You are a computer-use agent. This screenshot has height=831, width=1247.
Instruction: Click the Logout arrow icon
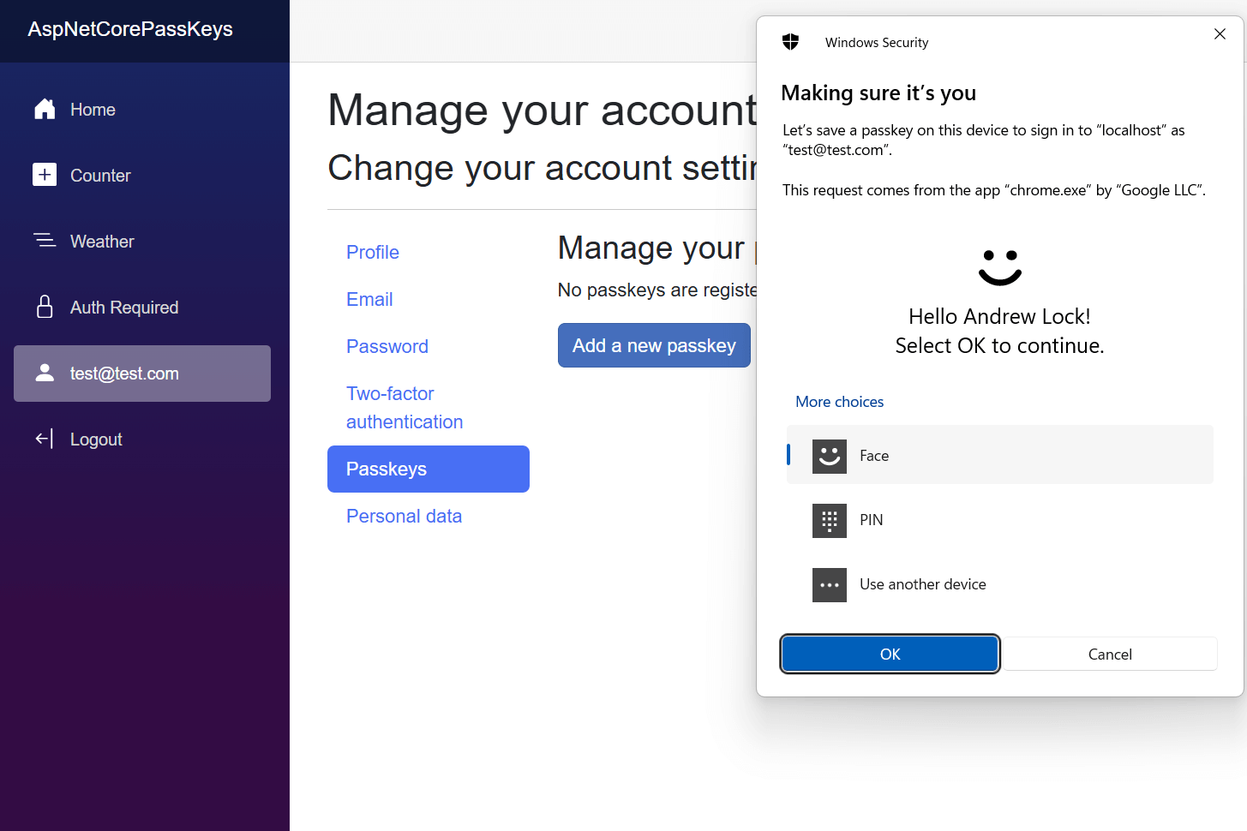click(x=45, y=439)
